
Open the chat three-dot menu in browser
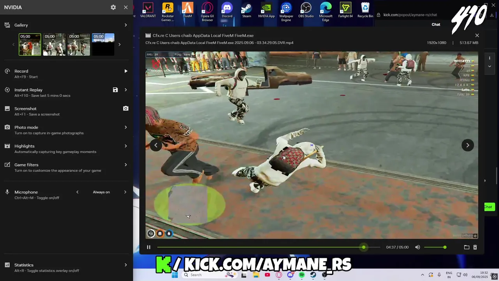[490, 58]
